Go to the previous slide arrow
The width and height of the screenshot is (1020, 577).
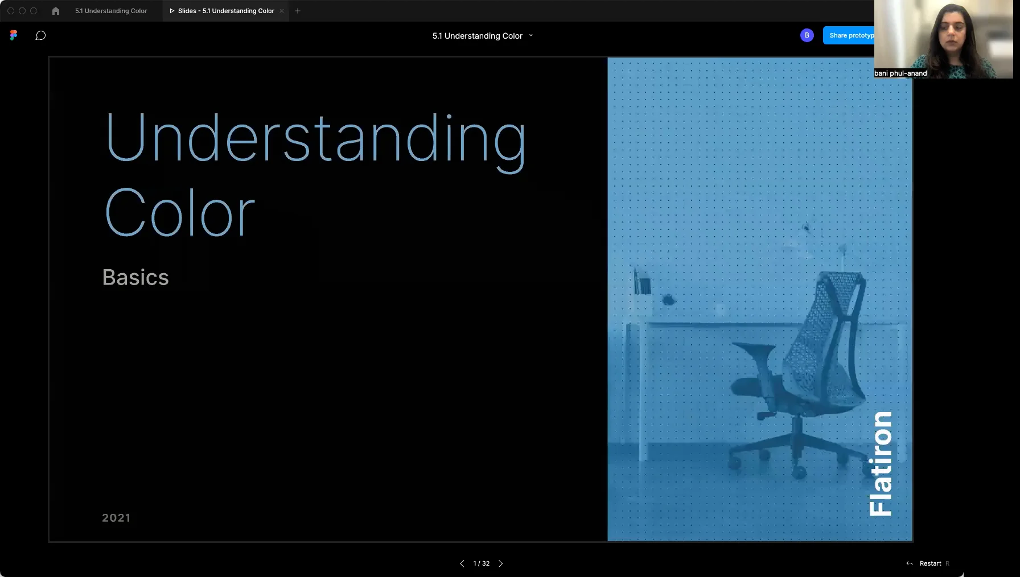click(462, 563)
